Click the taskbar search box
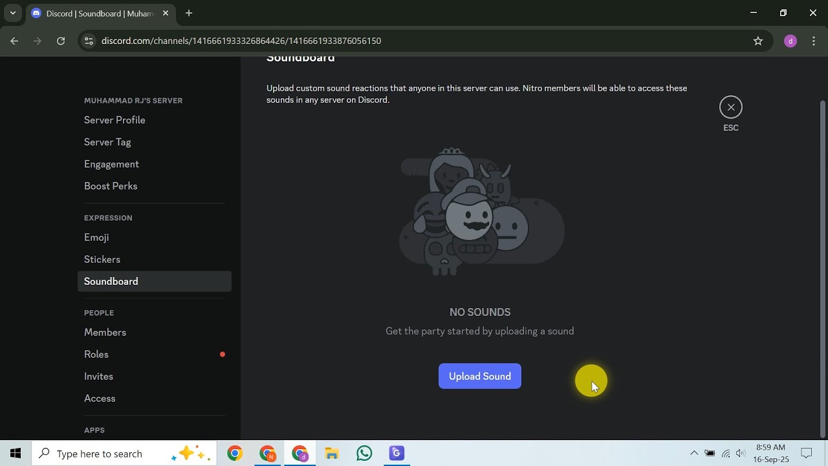The image size is (828, 466). (125, 454)
